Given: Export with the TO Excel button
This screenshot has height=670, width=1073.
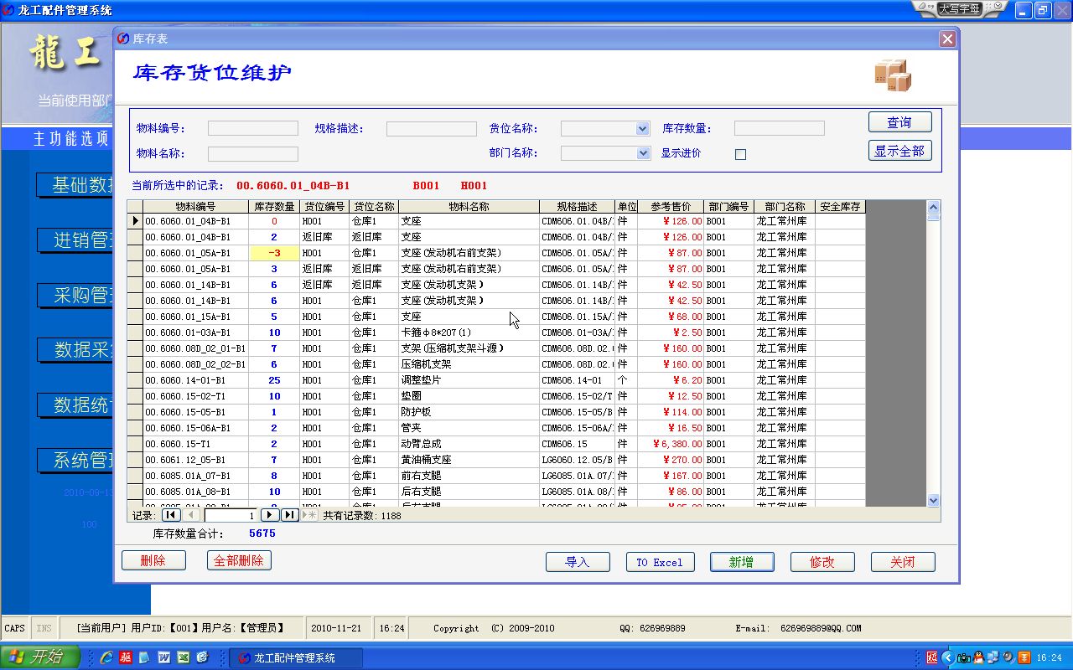Looking at the screenshot, I should (659, 562).
